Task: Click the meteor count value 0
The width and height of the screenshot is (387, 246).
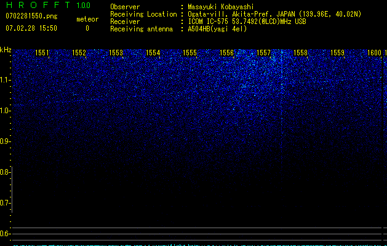Action: (x=87, y=28)
